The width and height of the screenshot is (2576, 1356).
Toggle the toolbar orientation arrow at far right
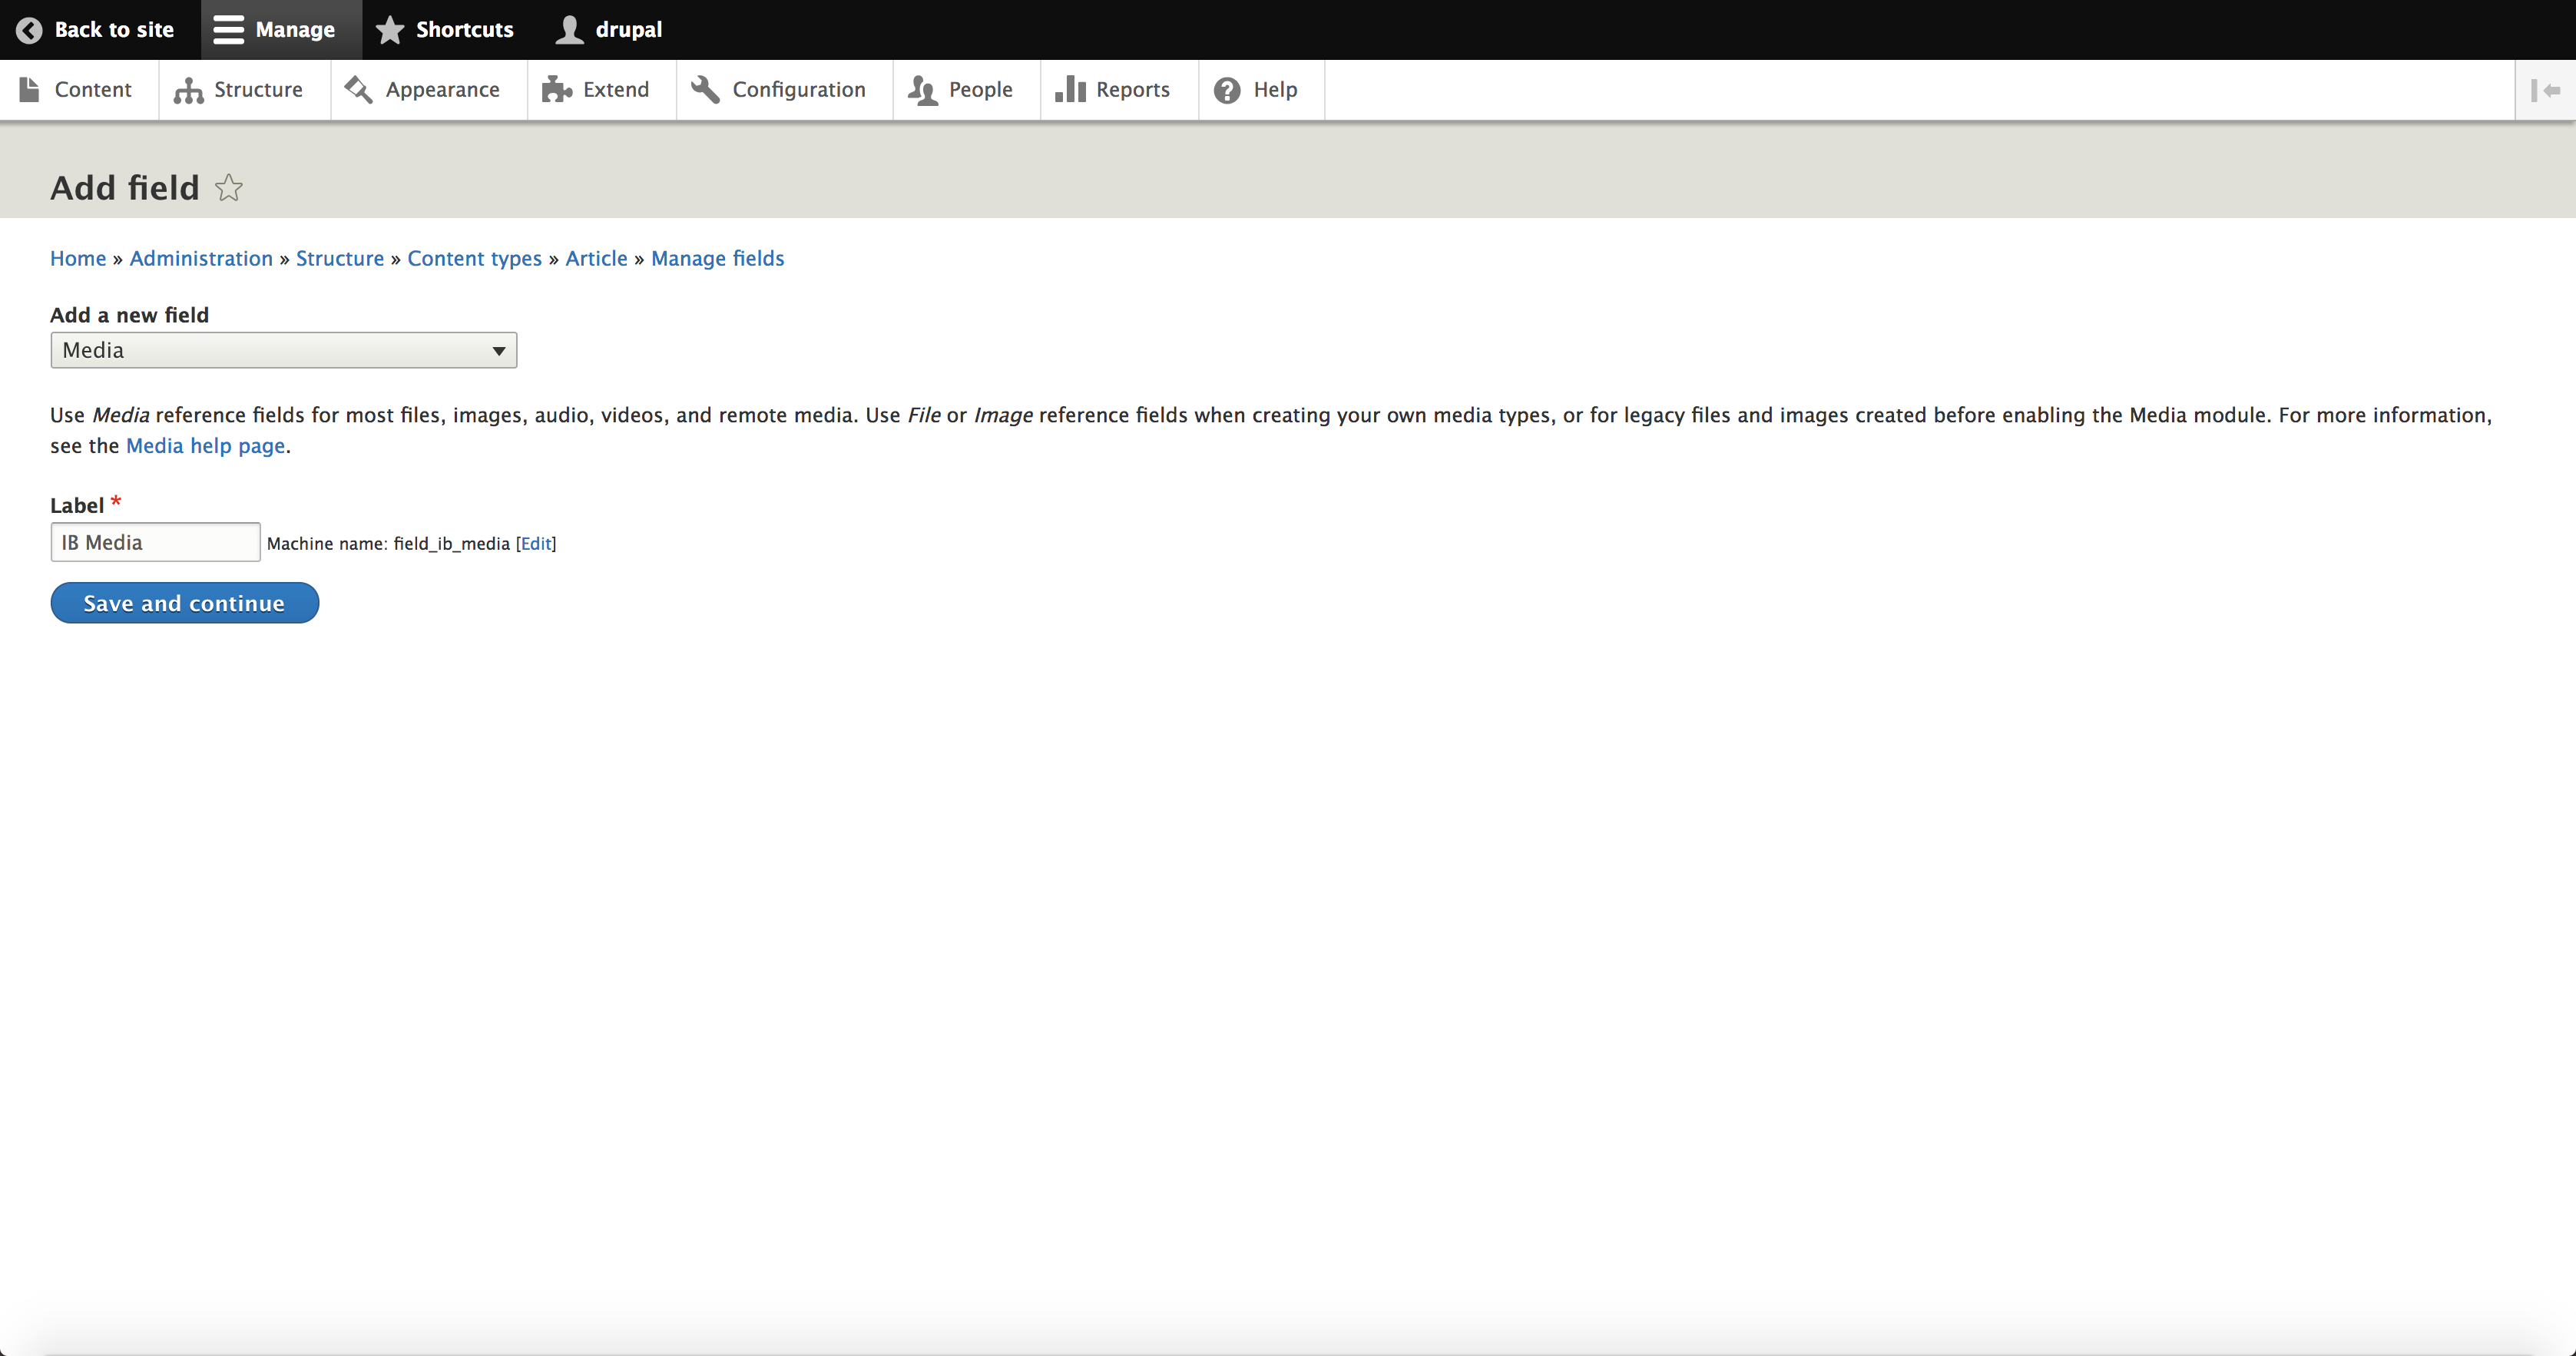[x=2545, y=90]
